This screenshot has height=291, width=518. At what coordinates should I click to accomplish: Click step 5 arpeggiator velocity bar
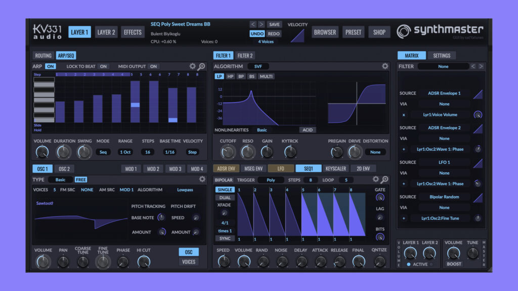click(135, 102)
